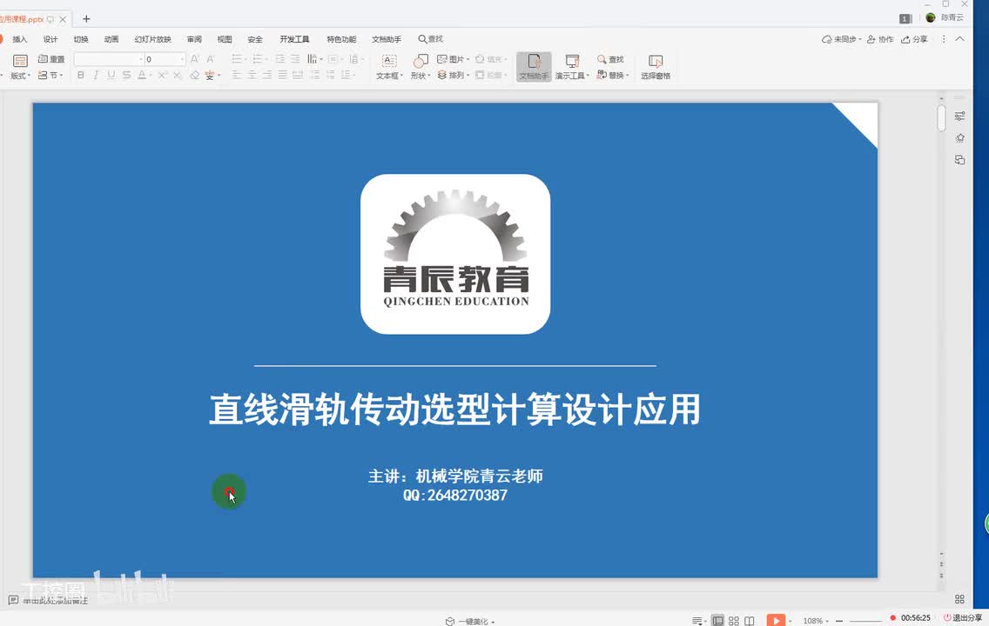
Task: Toggle underline formatting
Action: [x=111, y=75]
